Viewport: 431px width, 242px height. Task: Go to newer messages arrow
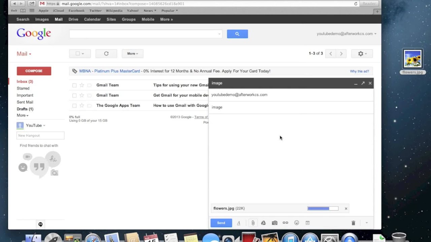tap(331, 54)
